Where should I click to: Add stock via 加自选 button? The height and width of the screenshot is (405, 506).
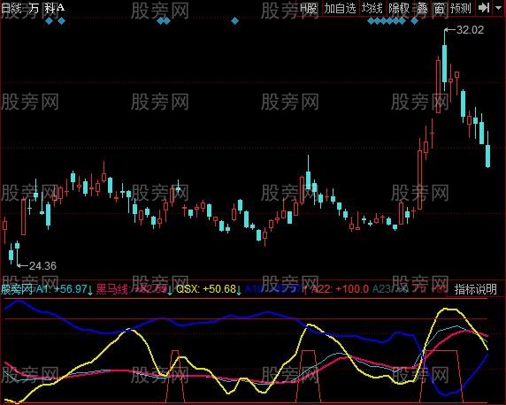tap(340, 8)
